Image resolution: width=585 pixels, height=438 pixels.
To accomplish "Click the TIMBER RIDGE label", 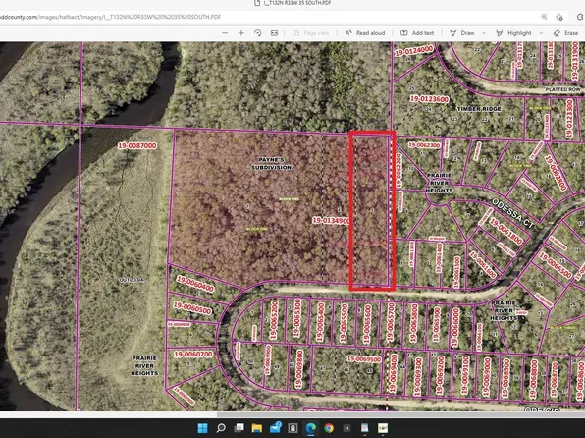I will pos(479,109).
